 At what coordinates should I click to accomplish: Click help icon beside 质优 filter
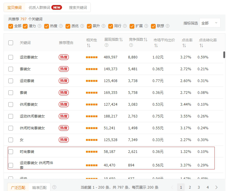(82, 26)
